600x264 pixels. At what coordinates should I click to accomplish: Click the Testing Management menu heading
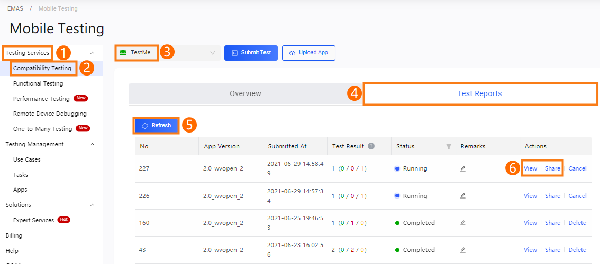tap(34, 144)
